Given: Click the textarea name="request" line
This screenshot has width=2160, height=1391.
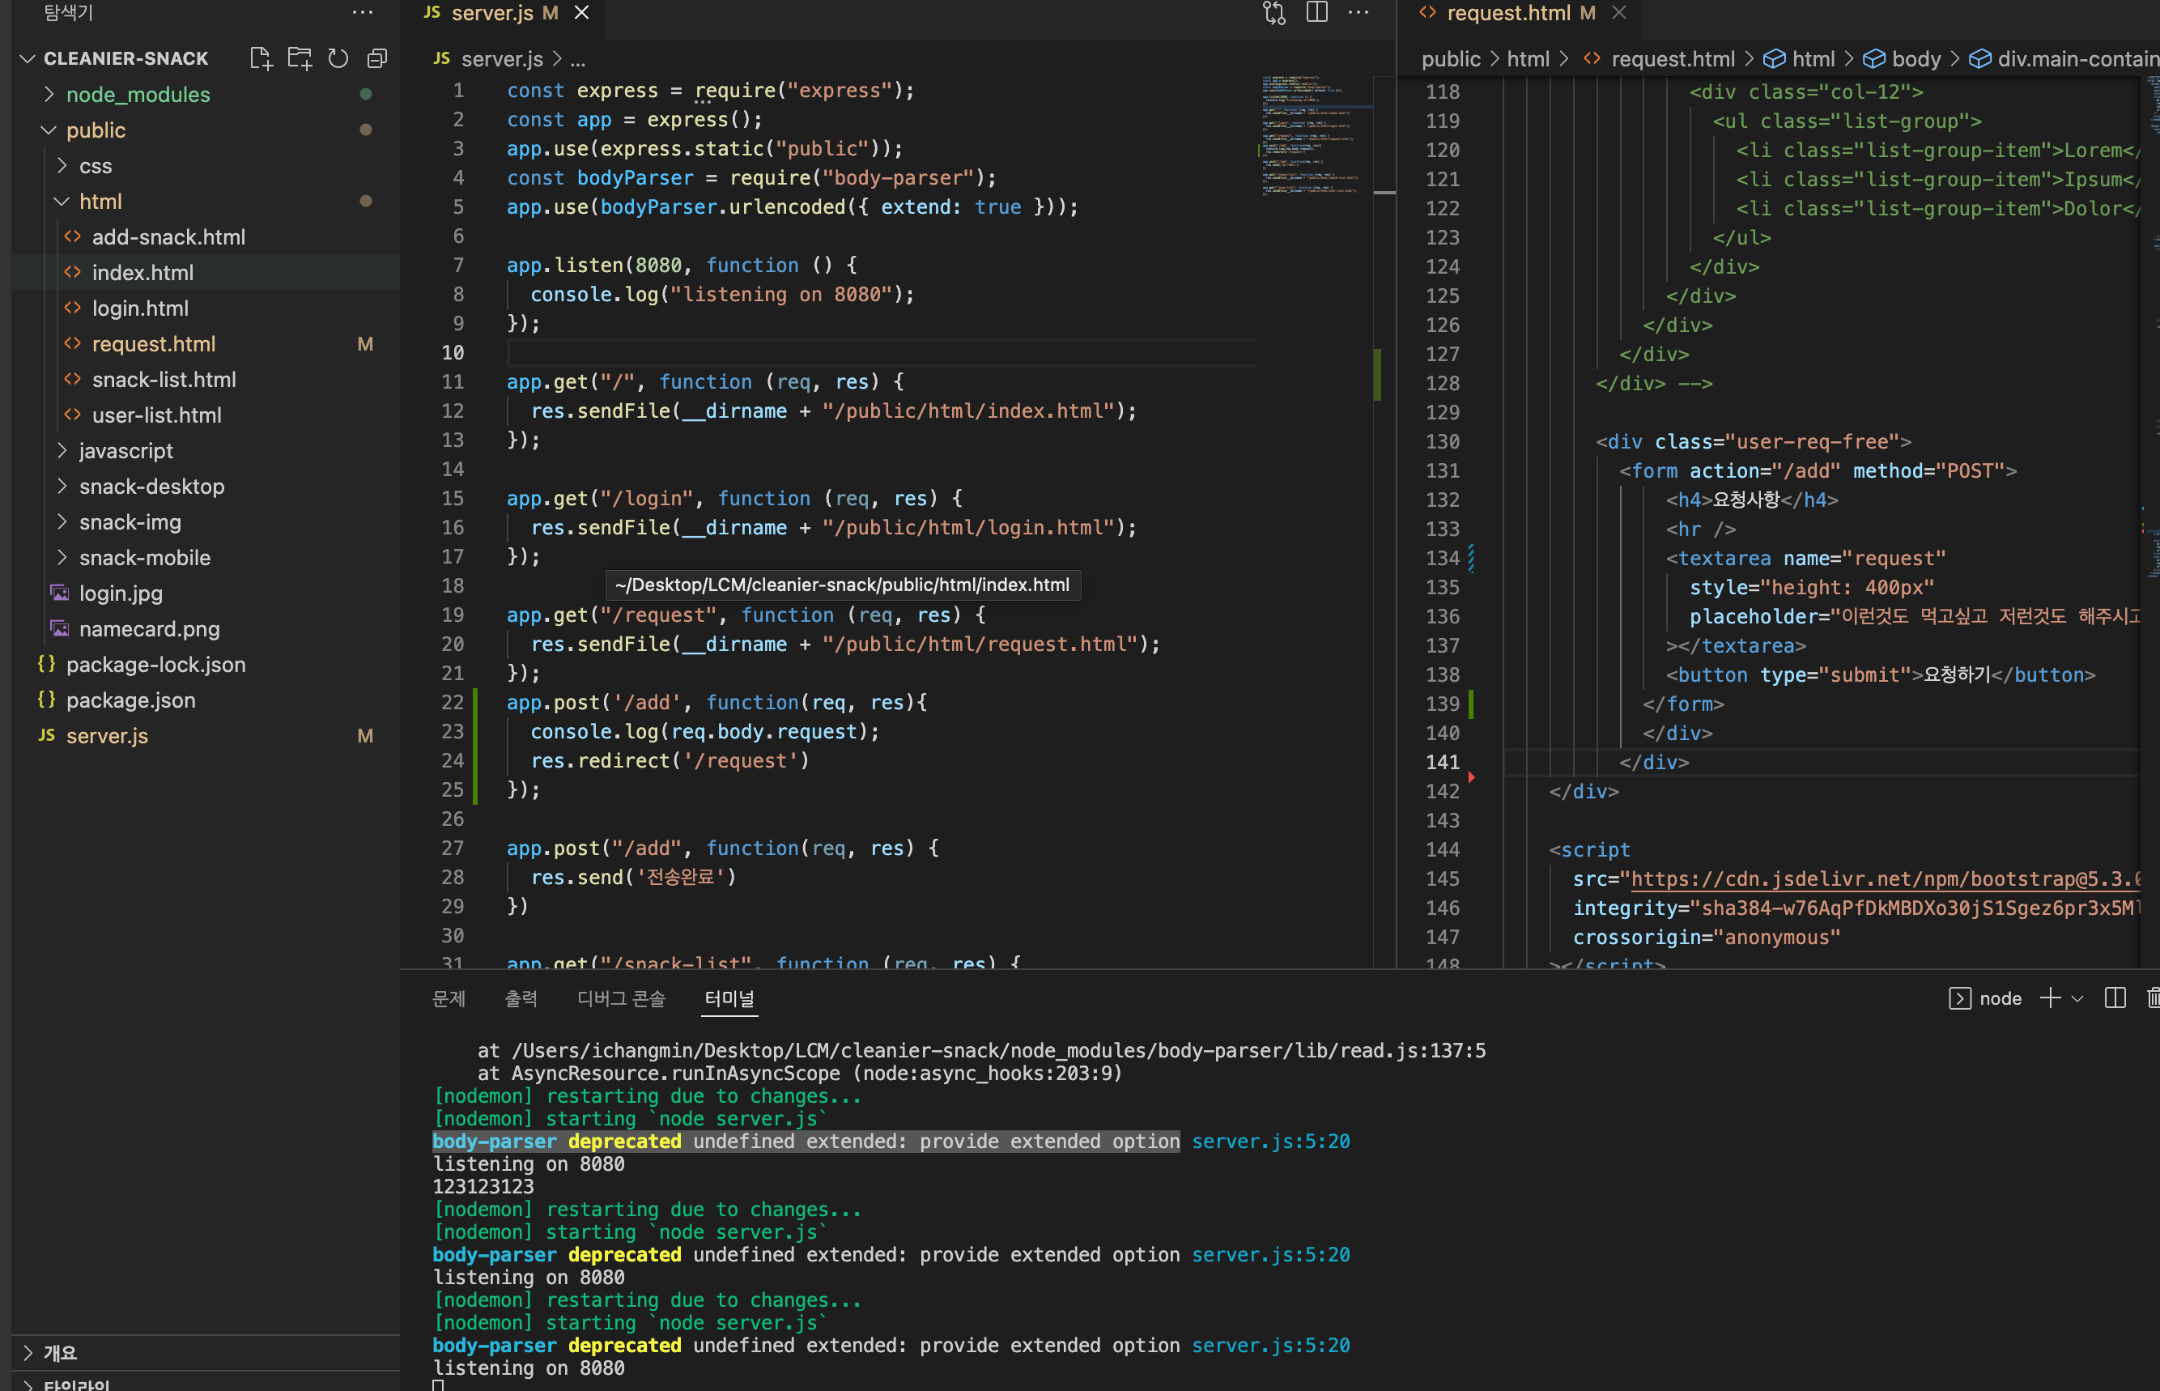Looking at the screenshot, I should pos(1805,559).
